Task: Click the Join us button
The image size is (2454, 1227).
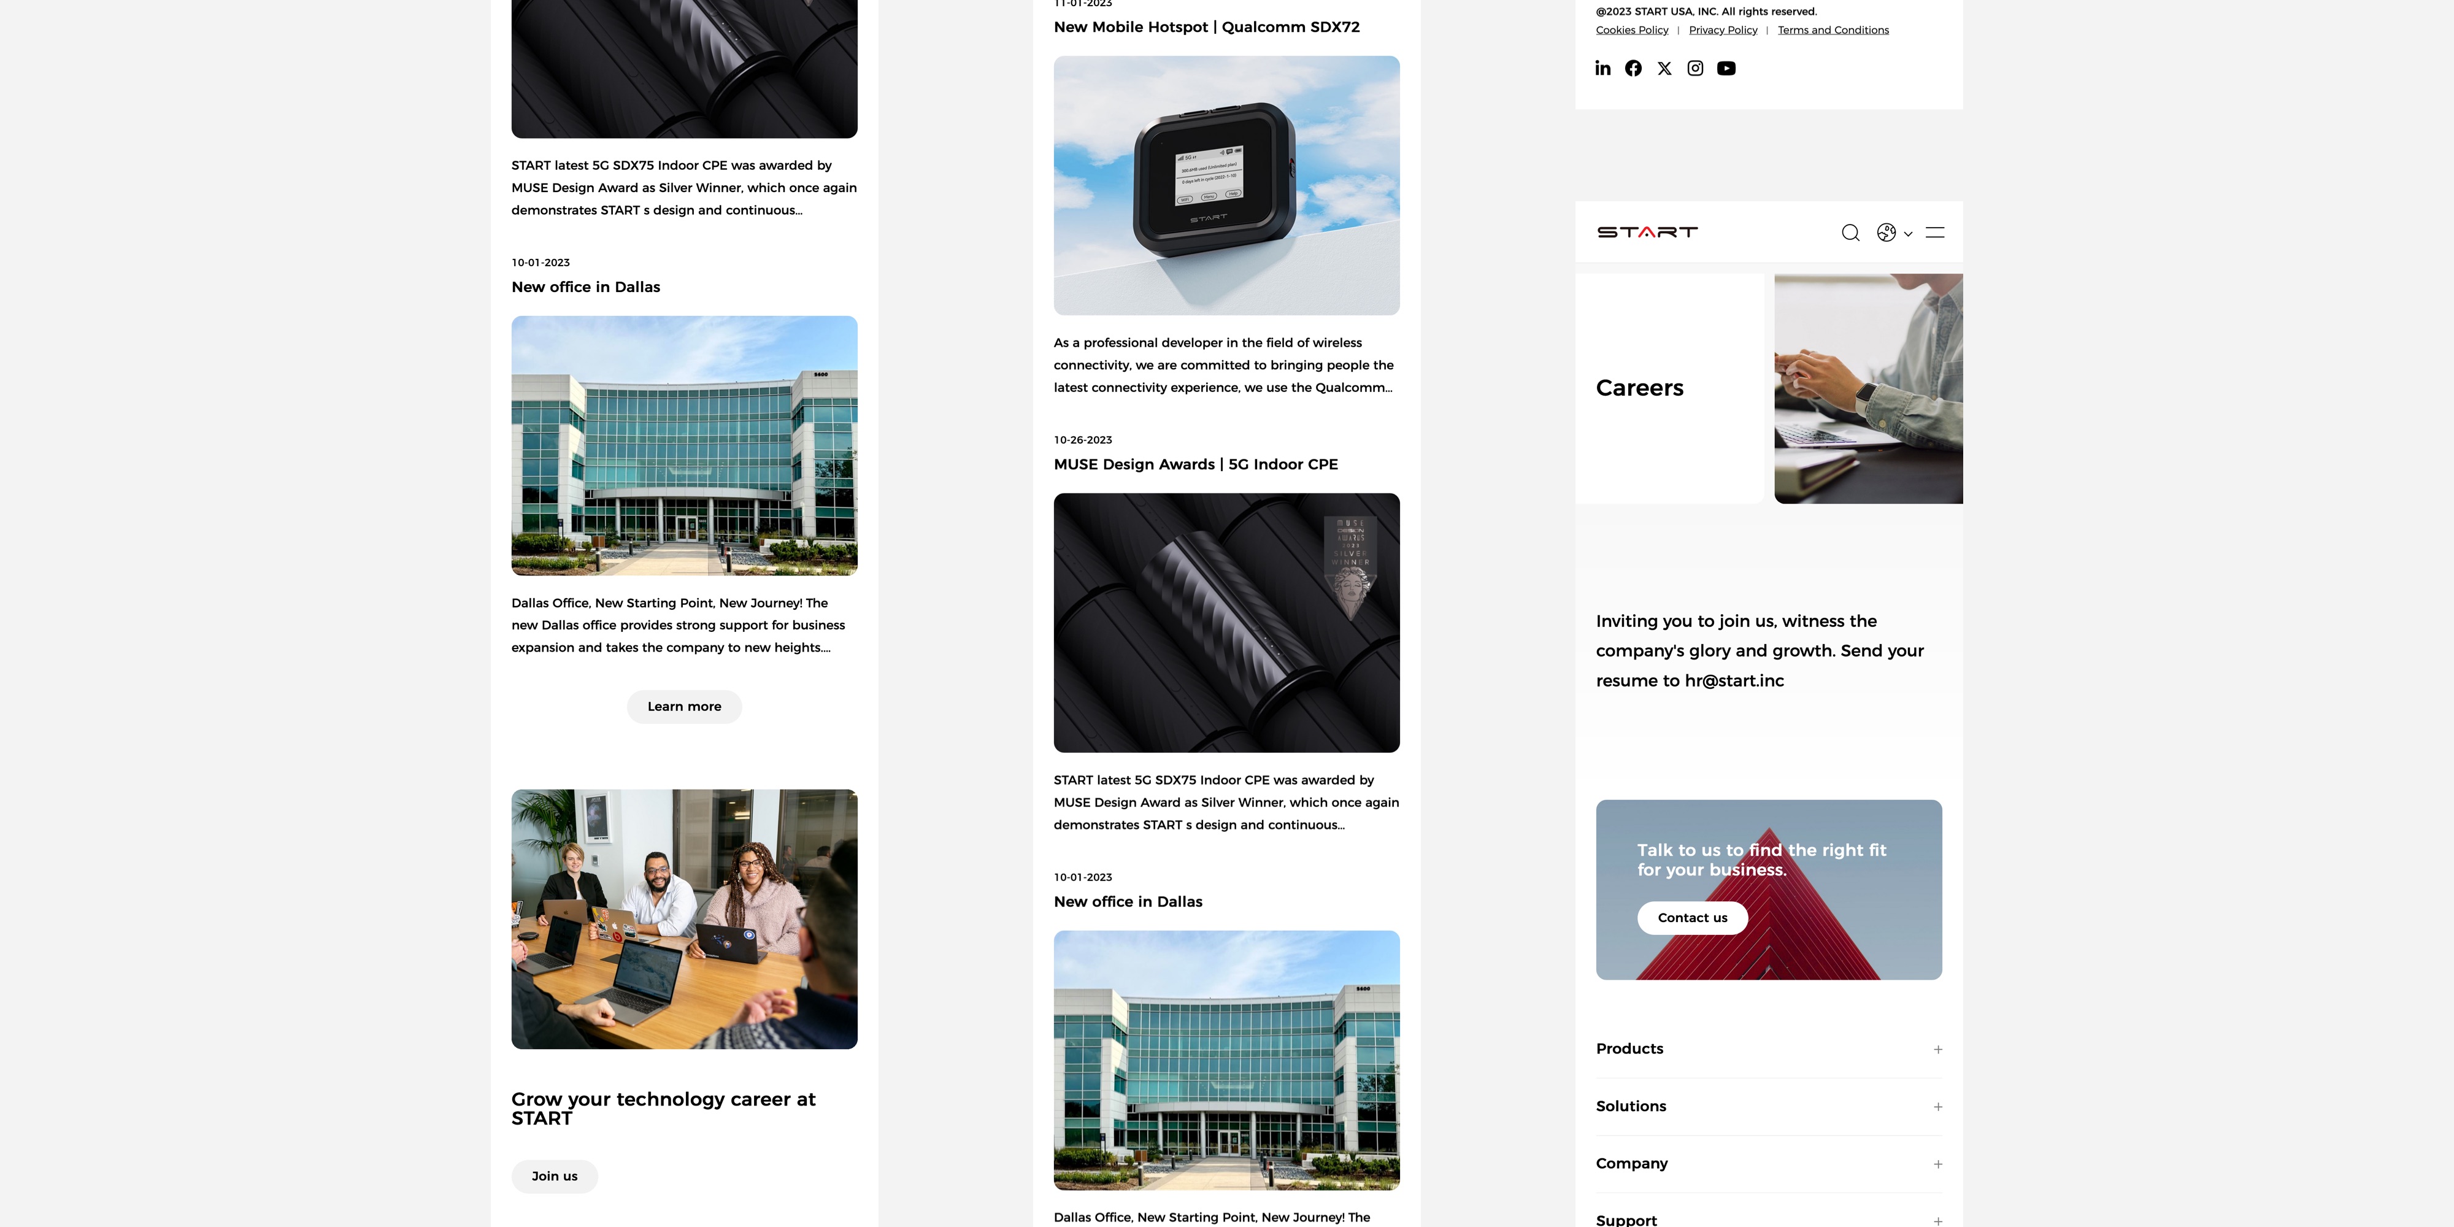Action: (555, 1177)
